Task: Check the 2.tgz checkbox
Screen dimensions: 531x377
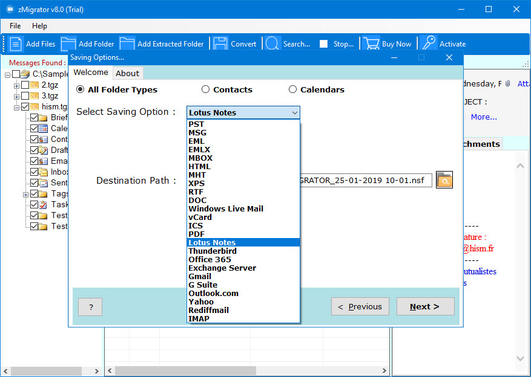Action: coord(25,85)
